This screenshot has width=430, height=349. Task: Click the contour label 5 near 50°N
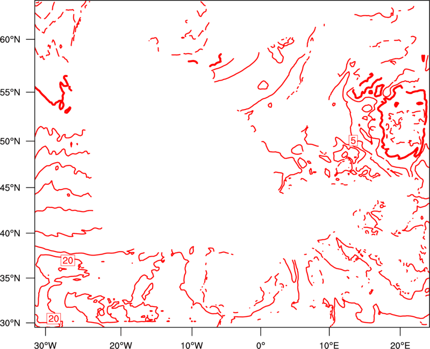(353, 141)
